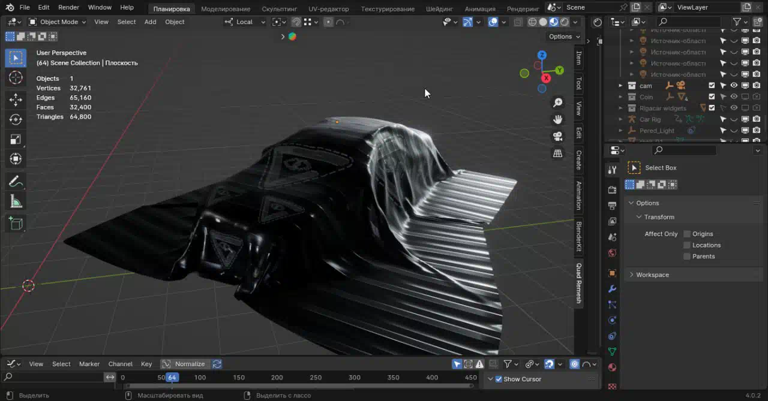Open the File menu
768x401 pixels.
[25, 7]
